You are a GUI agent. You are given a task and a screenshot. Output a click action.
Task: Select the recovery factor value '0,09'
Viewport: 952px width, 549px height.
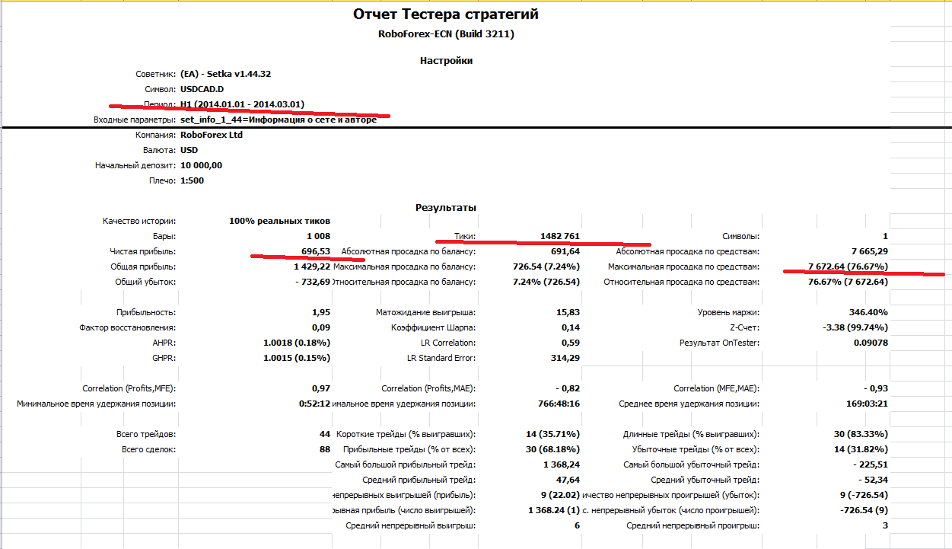point(321,327)
